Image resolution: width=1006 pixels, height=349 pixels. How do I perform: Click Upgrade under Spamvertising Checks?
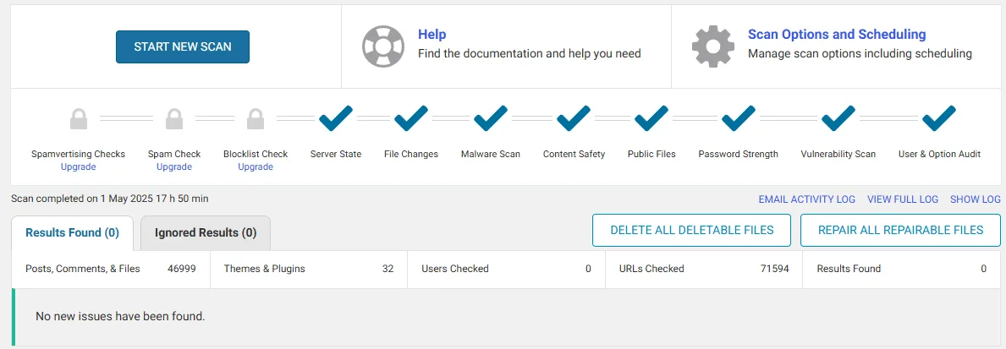coord(79,166)
